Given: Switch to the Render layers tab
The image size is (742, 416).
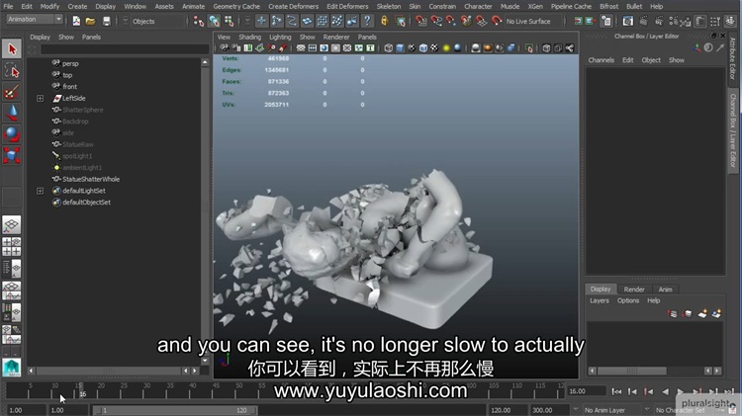Looking at the screenshot, I should pos(634,290).
